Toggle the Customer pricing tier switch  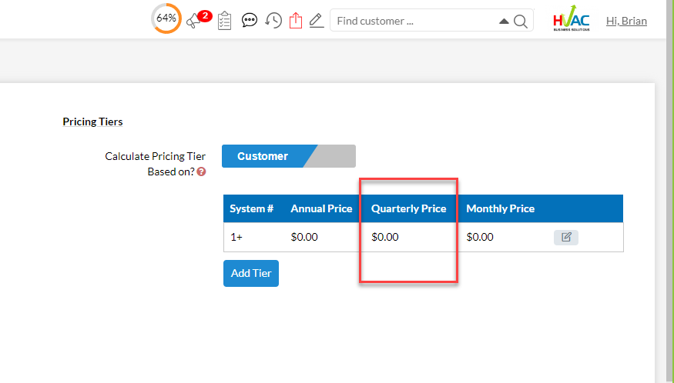pos(289,156)
